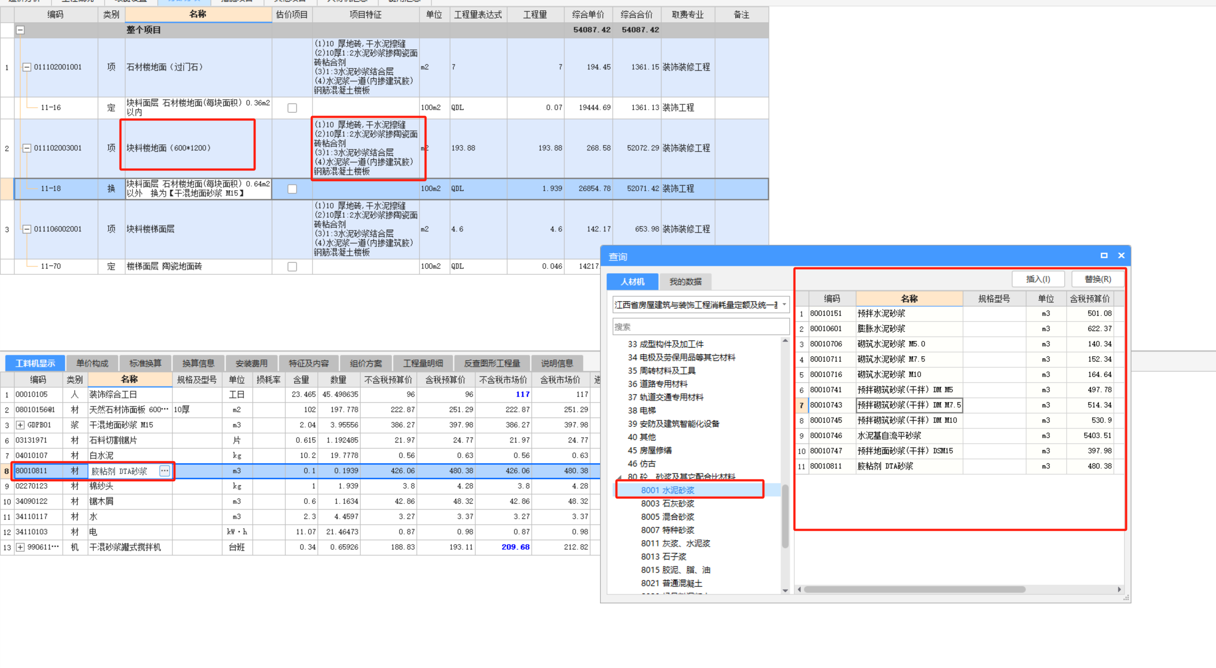Select 45 房屋修缮 category
Screen dimensions: 1216x668
[650, 451]
